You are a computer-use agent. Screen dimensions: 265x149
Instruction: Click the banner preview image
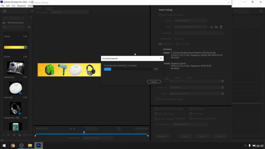(69, 70)
